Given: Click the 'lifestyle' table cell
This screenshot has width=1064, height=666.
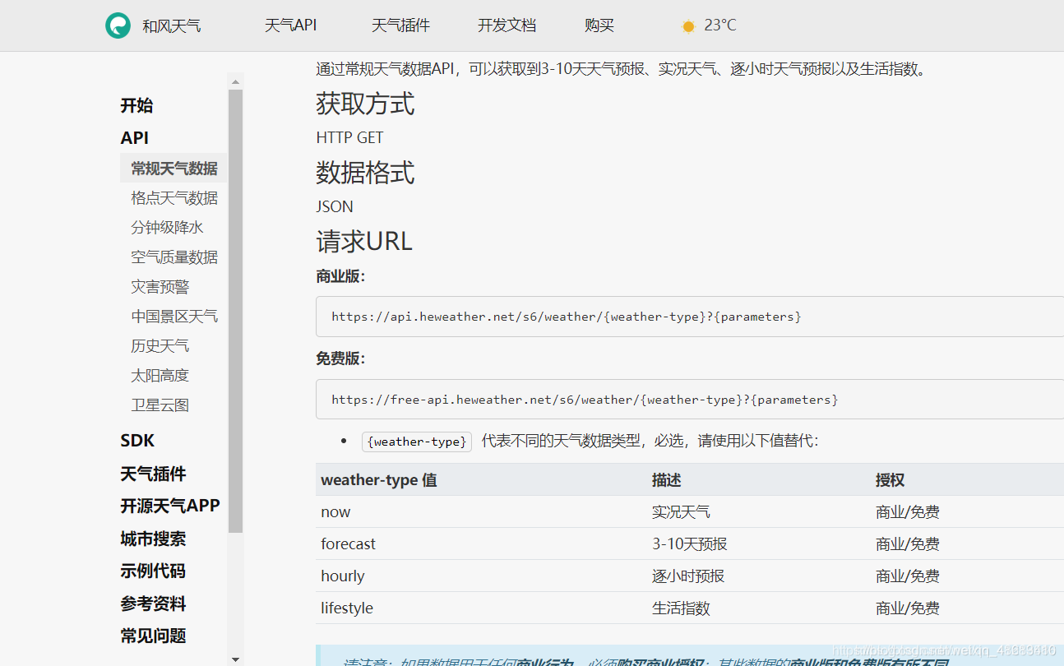Looking at the screenshot, I should [347, 608].
